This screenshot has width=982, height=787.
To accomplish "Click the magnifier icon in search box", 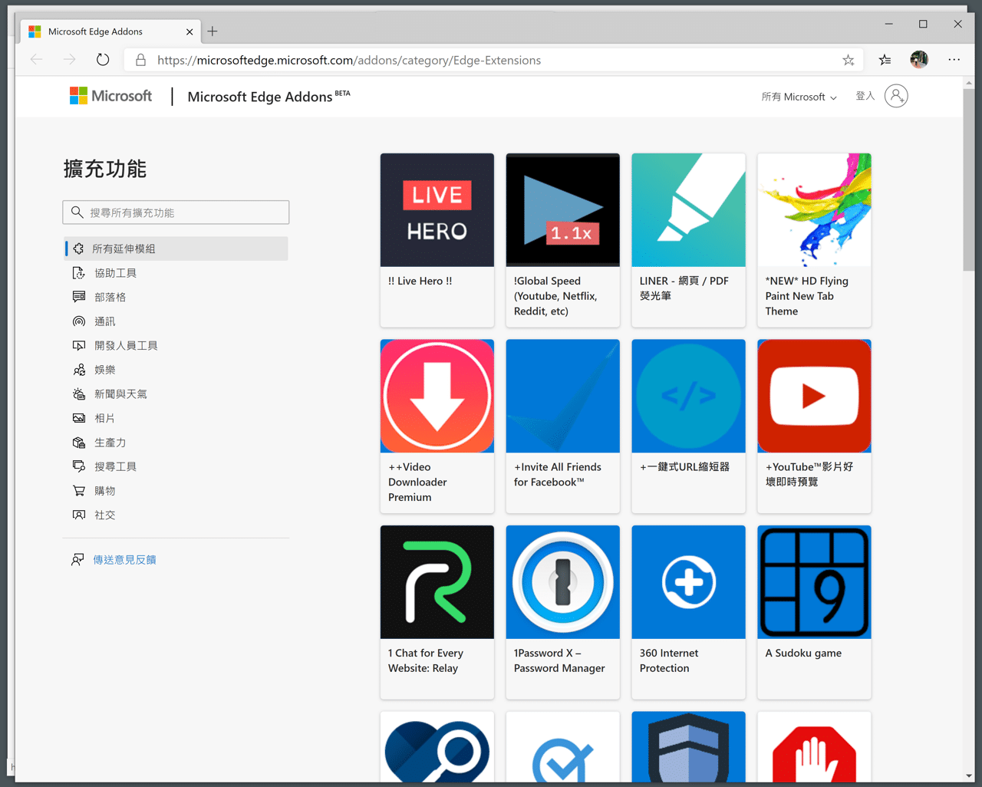I will pos(77,212).
